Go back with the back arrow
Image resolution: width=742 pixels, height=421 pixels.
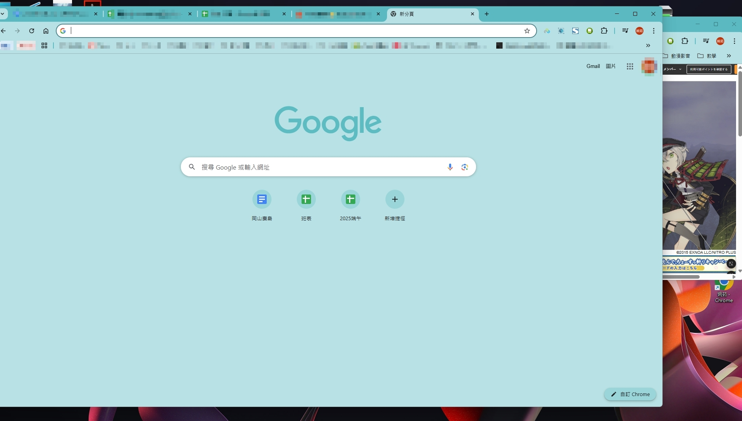point(4,31)
